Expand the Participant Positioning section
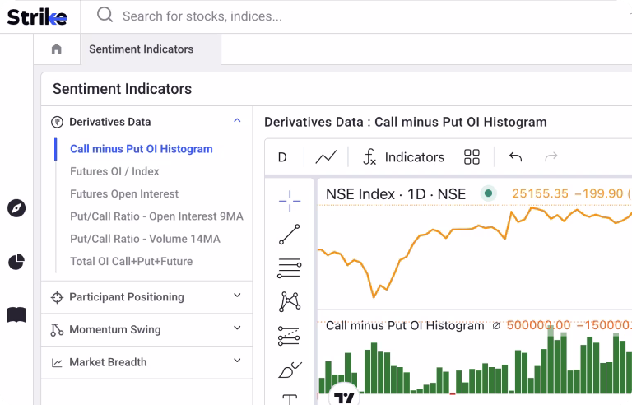The image size is (632, 405). pyautogui.click(x=237, y=296)
